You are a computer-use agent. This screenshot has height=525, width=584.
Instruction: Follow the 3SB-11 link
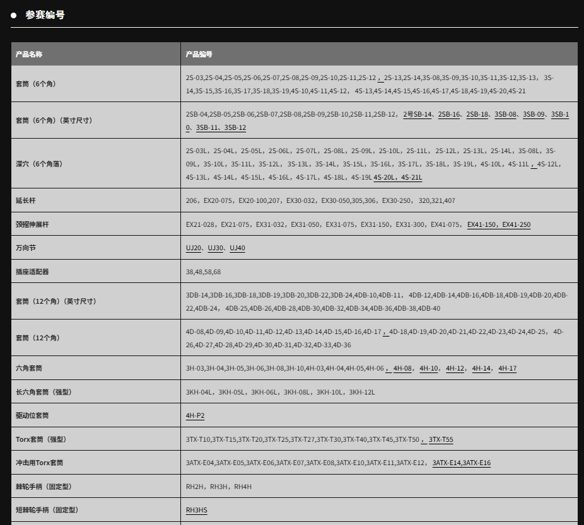(x=207, y=127)
